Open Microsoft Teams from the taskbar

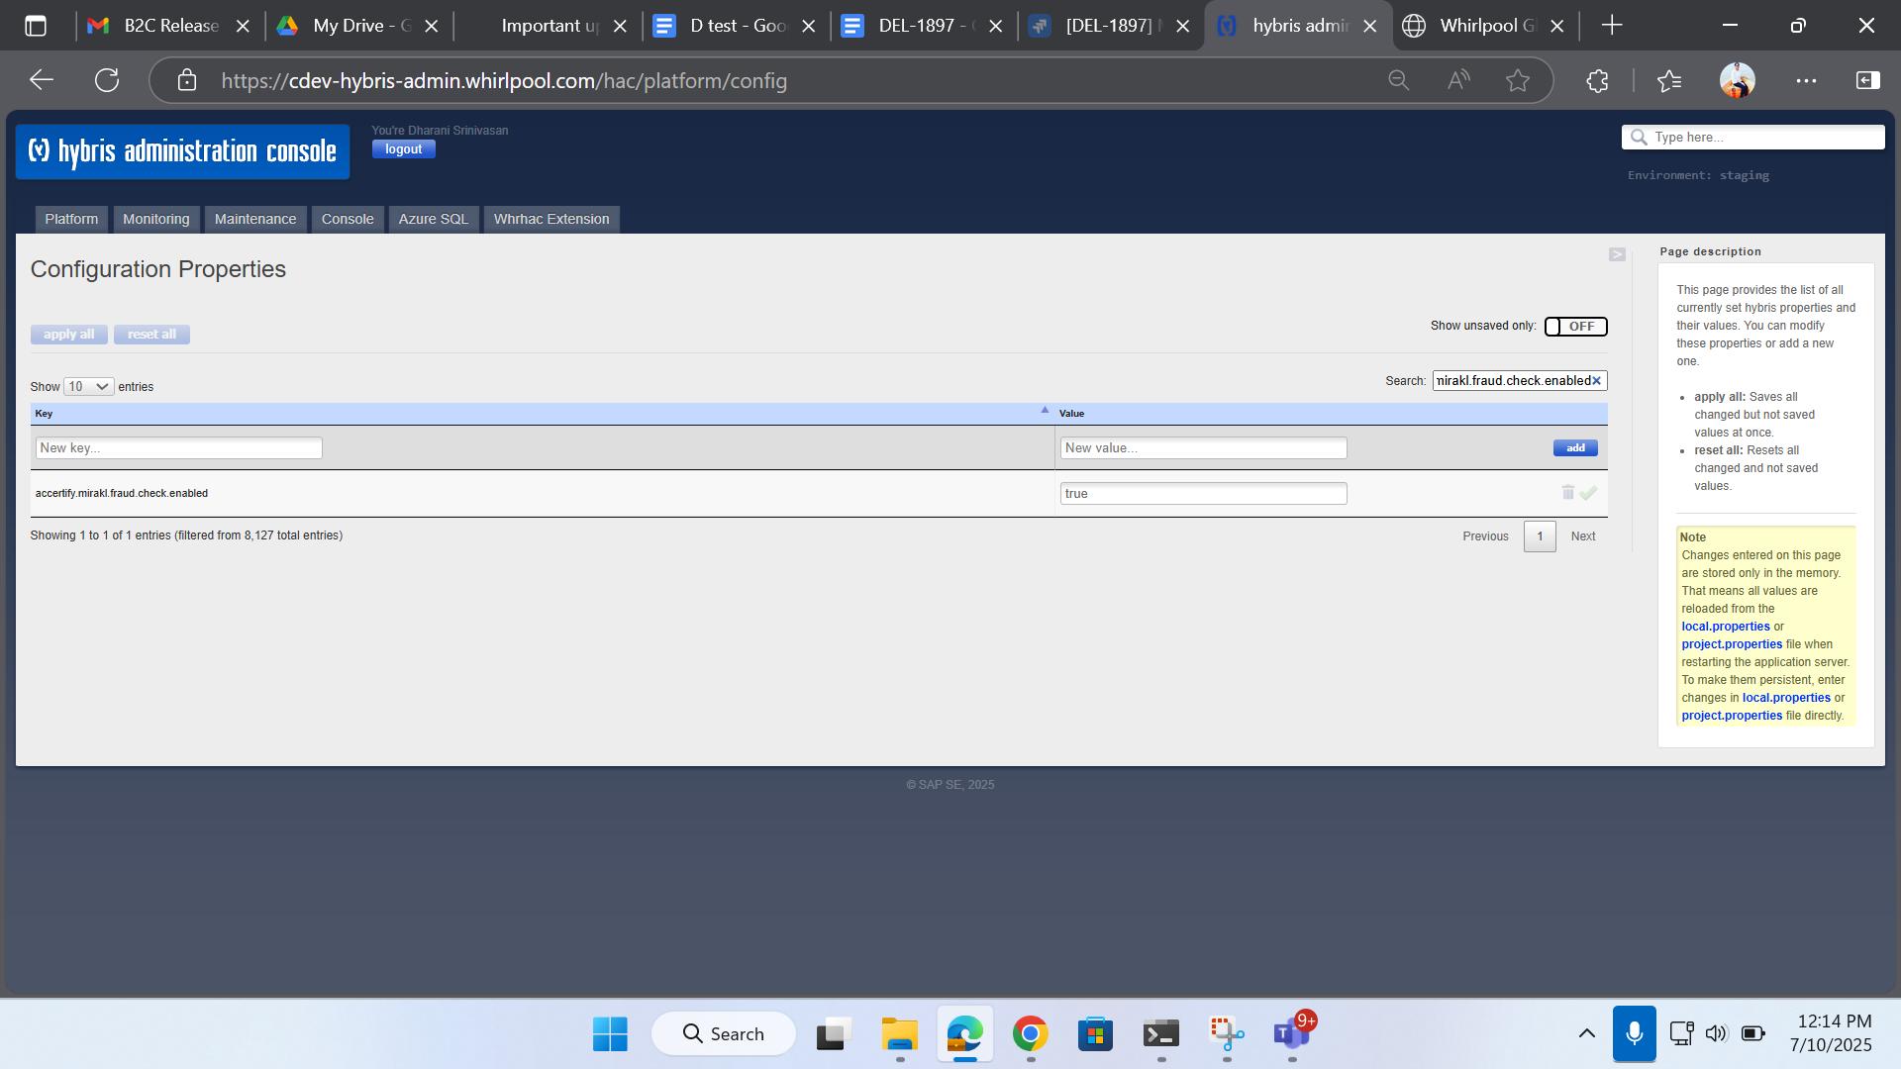pos(1291,1034)
